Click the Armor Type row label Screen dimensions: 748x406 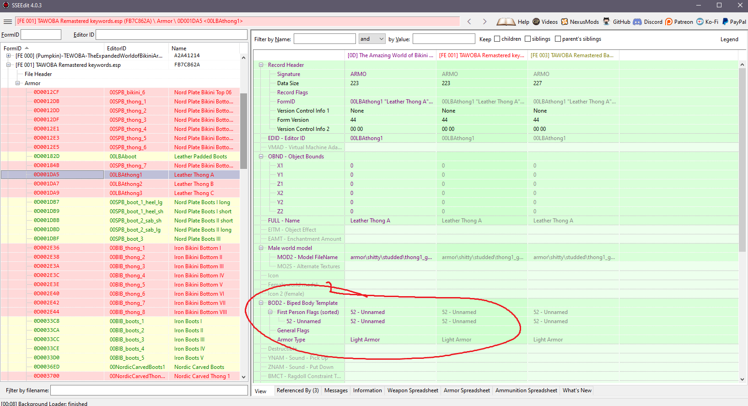point(291,340)
